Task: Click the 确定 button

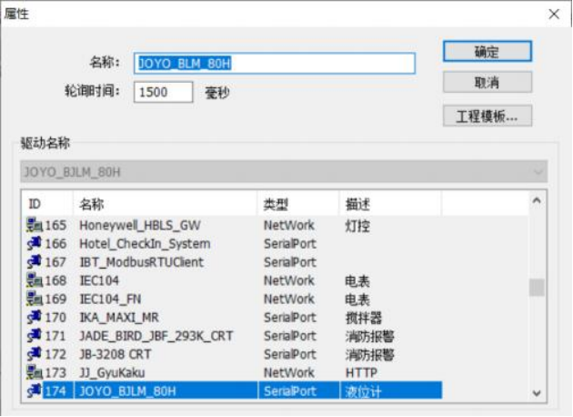Action: coord(488,52)
